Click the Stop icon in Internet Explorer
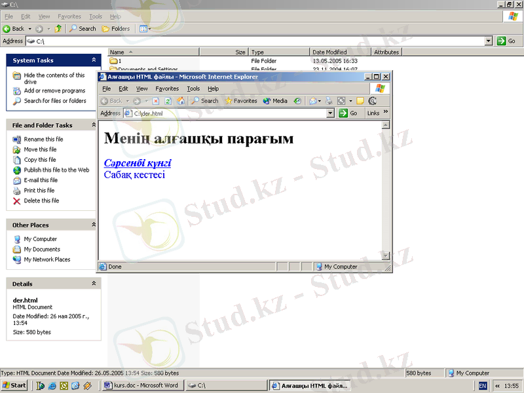 click(156, 101)
